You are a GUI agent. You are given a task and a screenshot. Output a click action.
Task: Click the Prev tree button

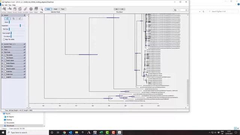tap(117, 9)
